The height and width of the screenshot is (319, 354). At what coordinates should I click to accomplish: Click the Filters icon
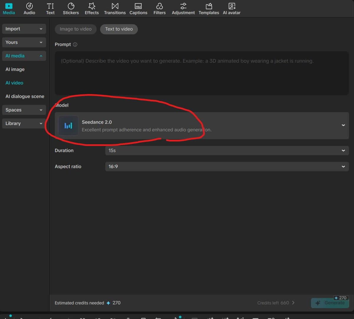coord(159,6)
